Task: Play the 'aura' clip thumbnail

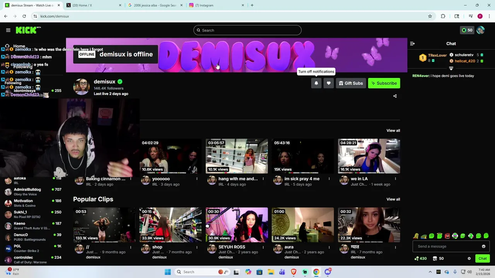Action: pos(303,225)
